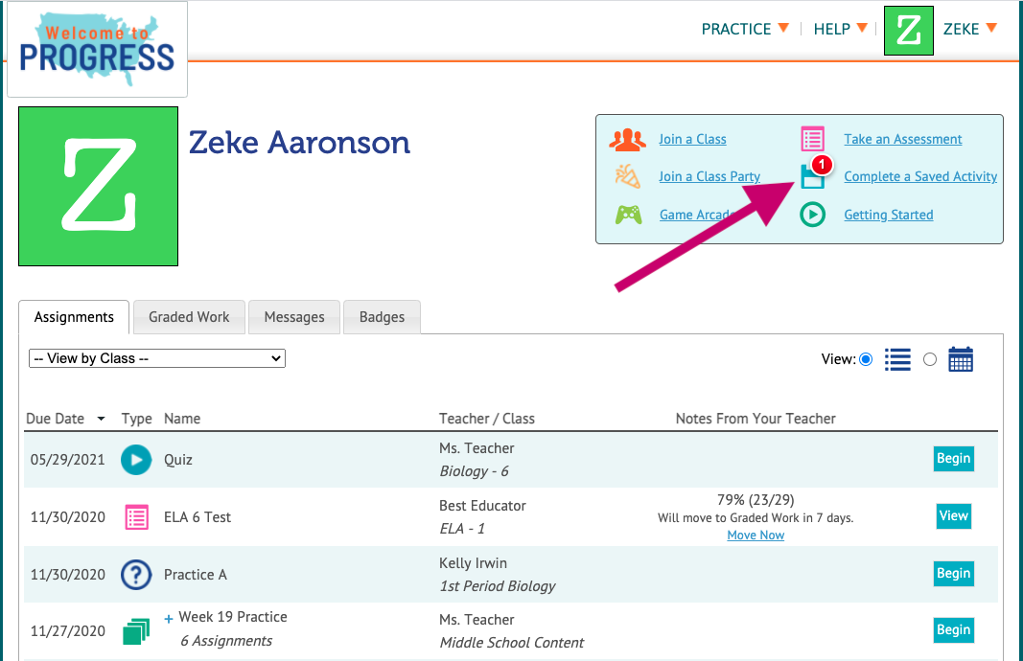Open the PRACTICE dropdown menu
The width and height of the screenshot is (1023, 661).
745,29
